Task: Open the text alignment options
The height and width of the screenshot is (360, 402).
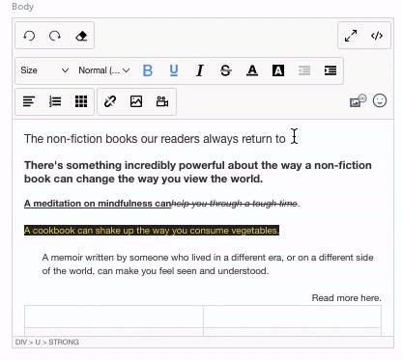Action: click(29, 101)
